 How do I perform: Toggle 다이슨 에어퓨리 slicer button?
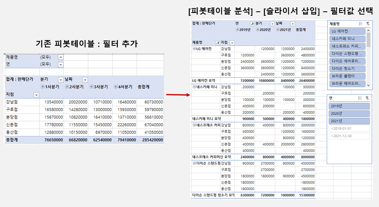tap(347, 61)
